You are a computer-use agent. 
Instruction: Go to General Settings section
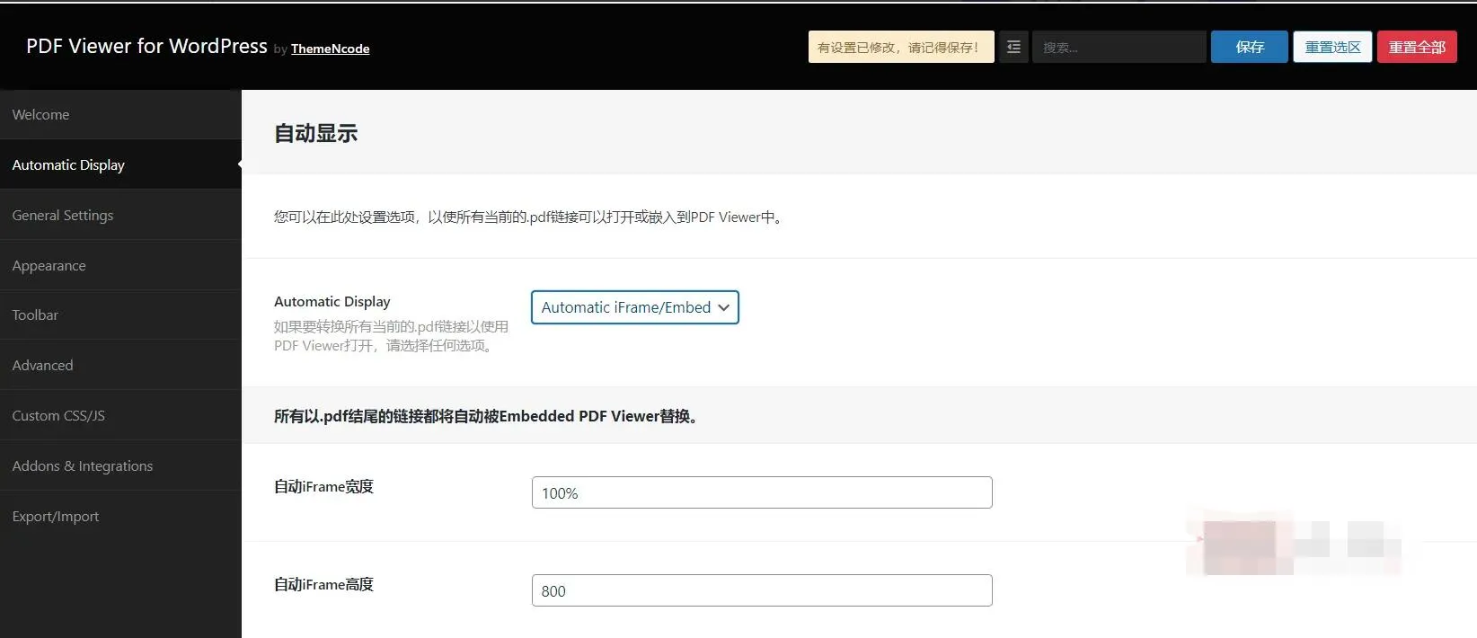[x=120, y=215]
